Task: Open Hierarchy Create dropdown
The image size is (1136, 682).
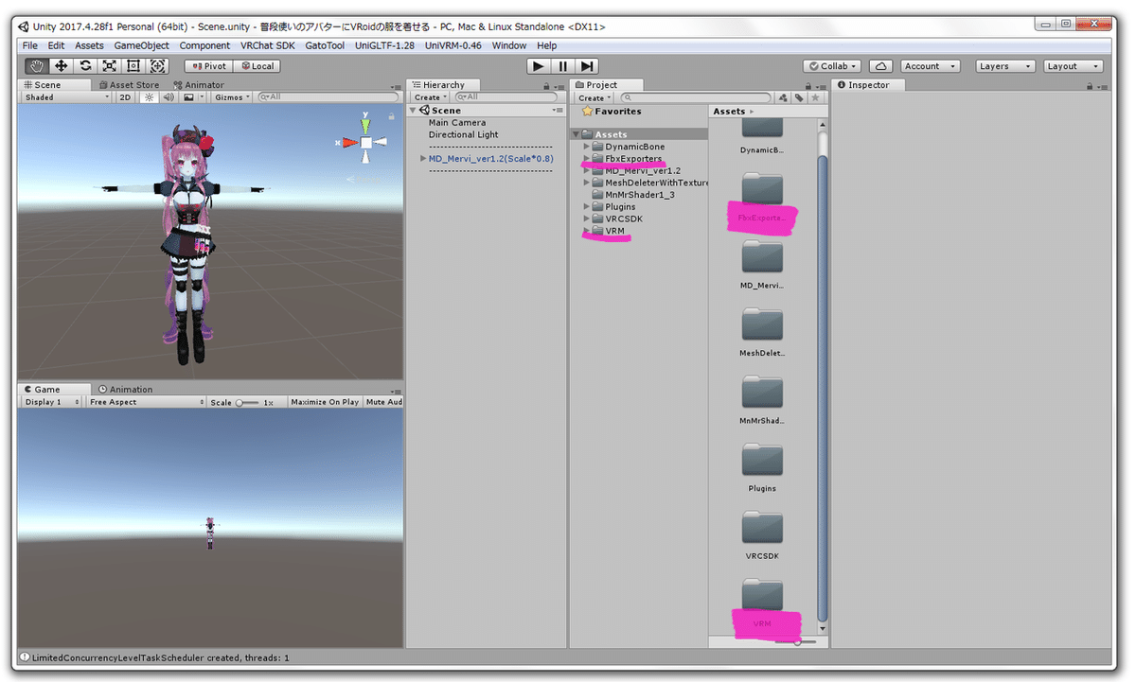Action: pos(431,97)
